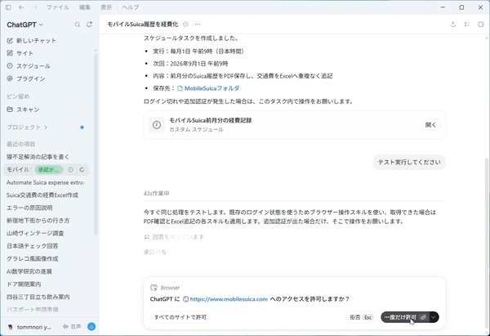Open chat エラーの原因説明

pos(29,208)
